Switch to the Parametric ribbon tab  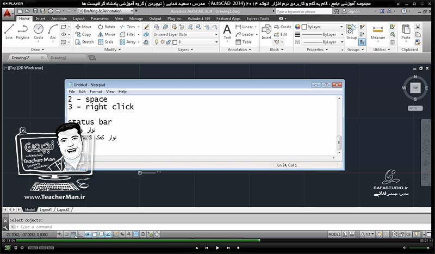[100, 18]
